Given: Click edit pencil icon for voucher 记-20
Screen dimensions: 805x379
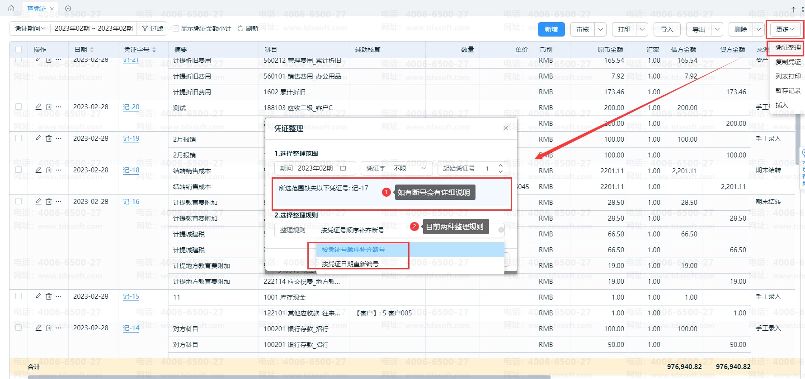Looking at the screenshot, I should click(x=38, y=107).
